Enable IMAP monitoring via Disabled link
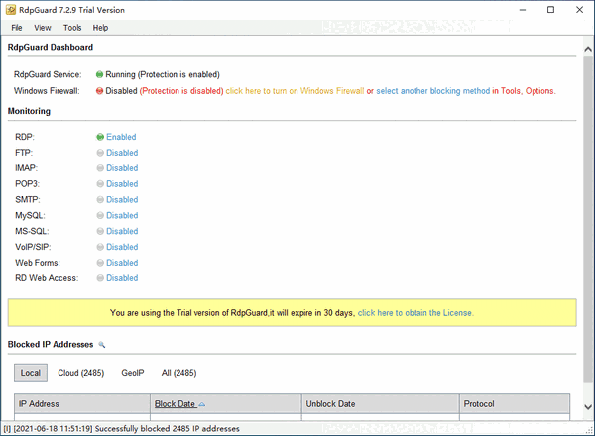 click(122, 168)
